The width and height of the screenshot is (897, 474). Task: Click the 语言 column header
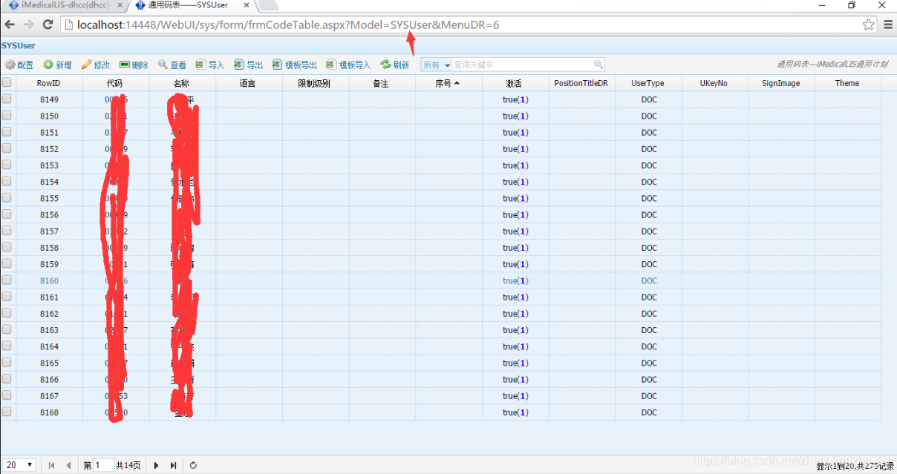249,83
